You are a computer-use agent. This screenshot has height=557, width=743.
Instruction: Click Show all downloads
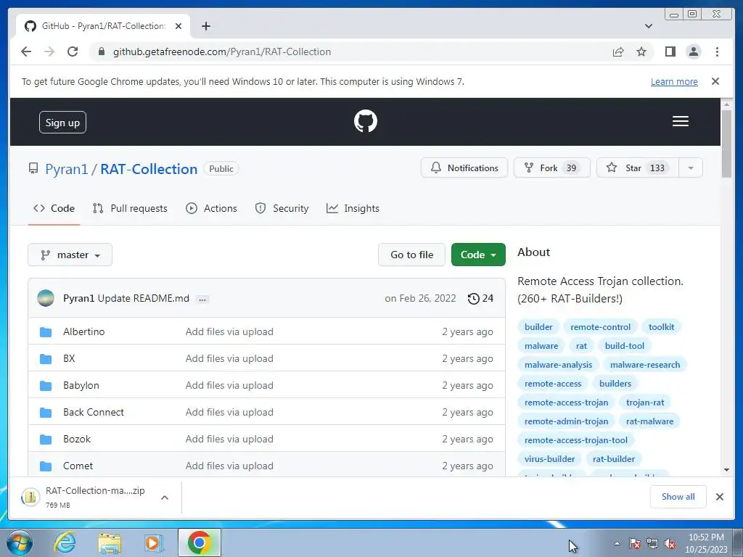click(678, 497)
